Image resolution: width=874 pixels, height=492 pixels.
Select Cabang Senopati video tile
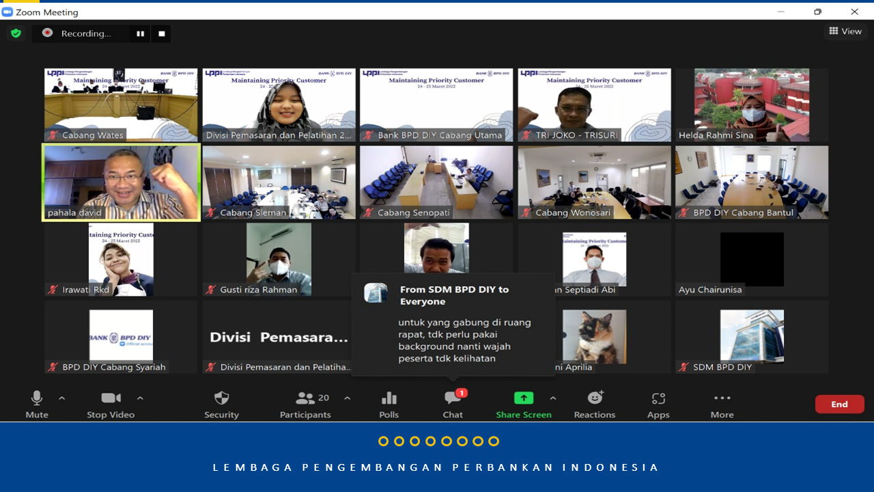436,182
